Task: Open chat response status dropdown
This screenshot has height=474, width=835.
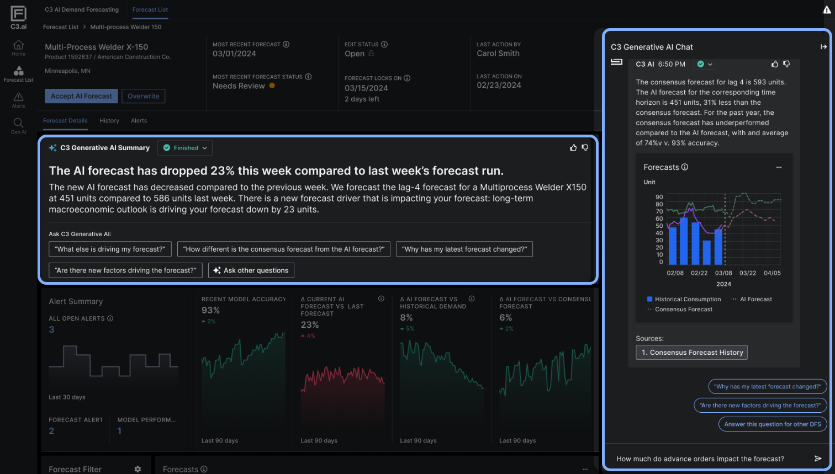Action: (x=705, y=64)
